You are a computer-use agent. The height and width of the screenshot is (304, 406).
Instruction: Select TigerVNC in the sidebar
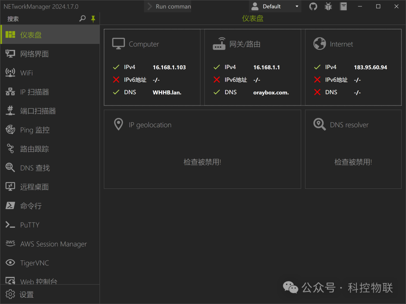click(x=50, y=263)
